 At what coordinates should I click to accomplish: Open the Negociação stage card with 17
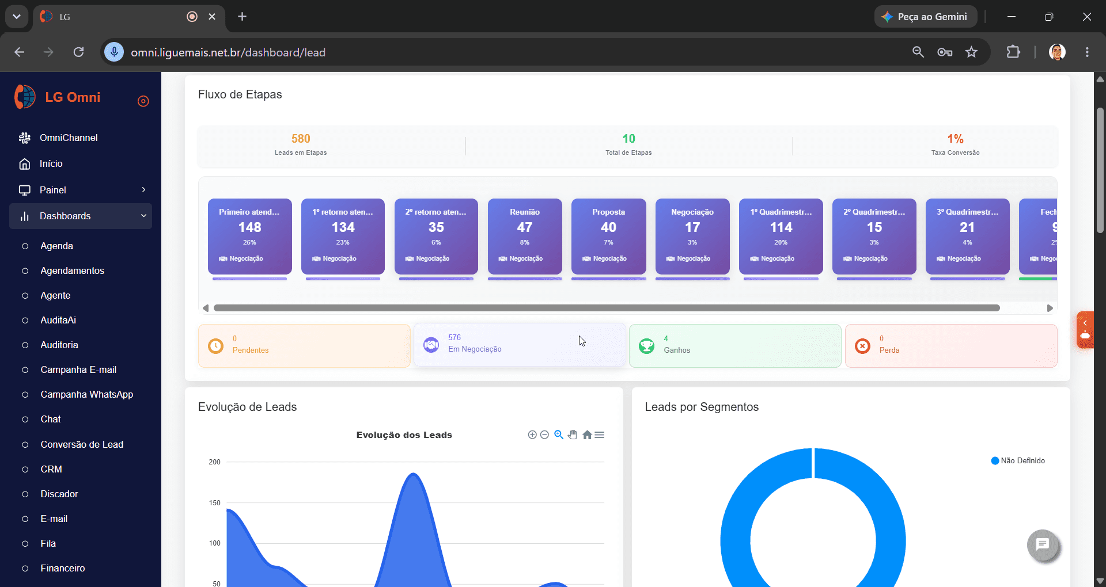692,237
